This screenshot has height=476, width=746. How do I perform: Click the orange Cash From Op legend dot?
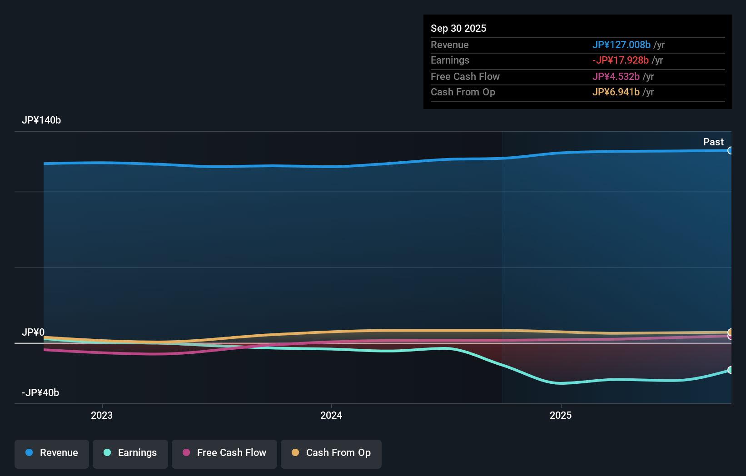point(295,453)
